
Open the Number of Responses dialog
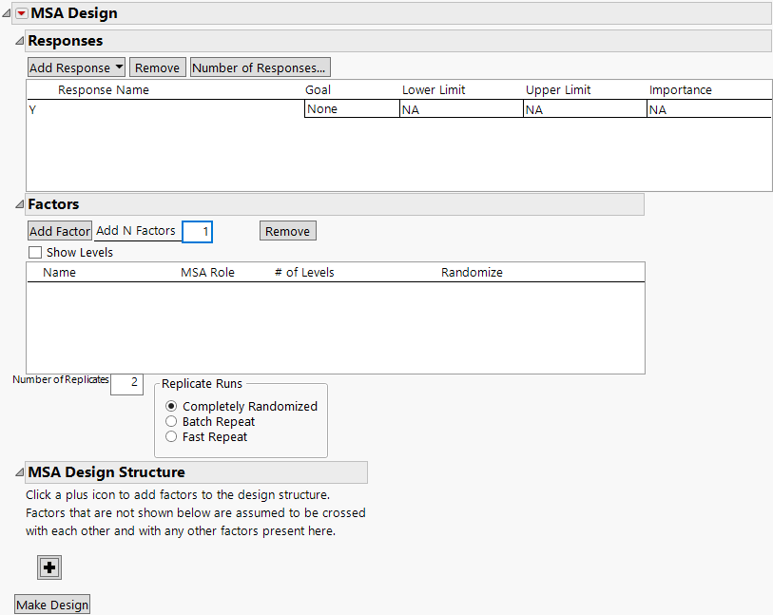[x=260, y=67]
